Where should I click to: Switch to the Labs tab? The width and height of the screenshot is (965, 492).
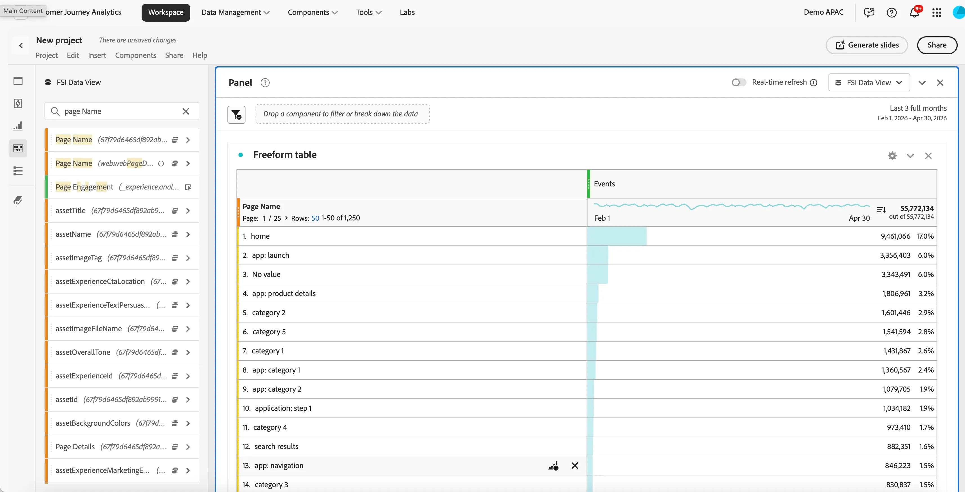point(407,12)
